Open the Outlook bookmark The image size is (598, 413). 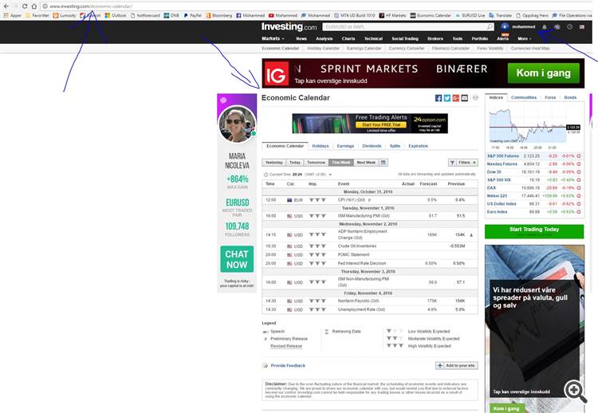[x=116, y=16]
